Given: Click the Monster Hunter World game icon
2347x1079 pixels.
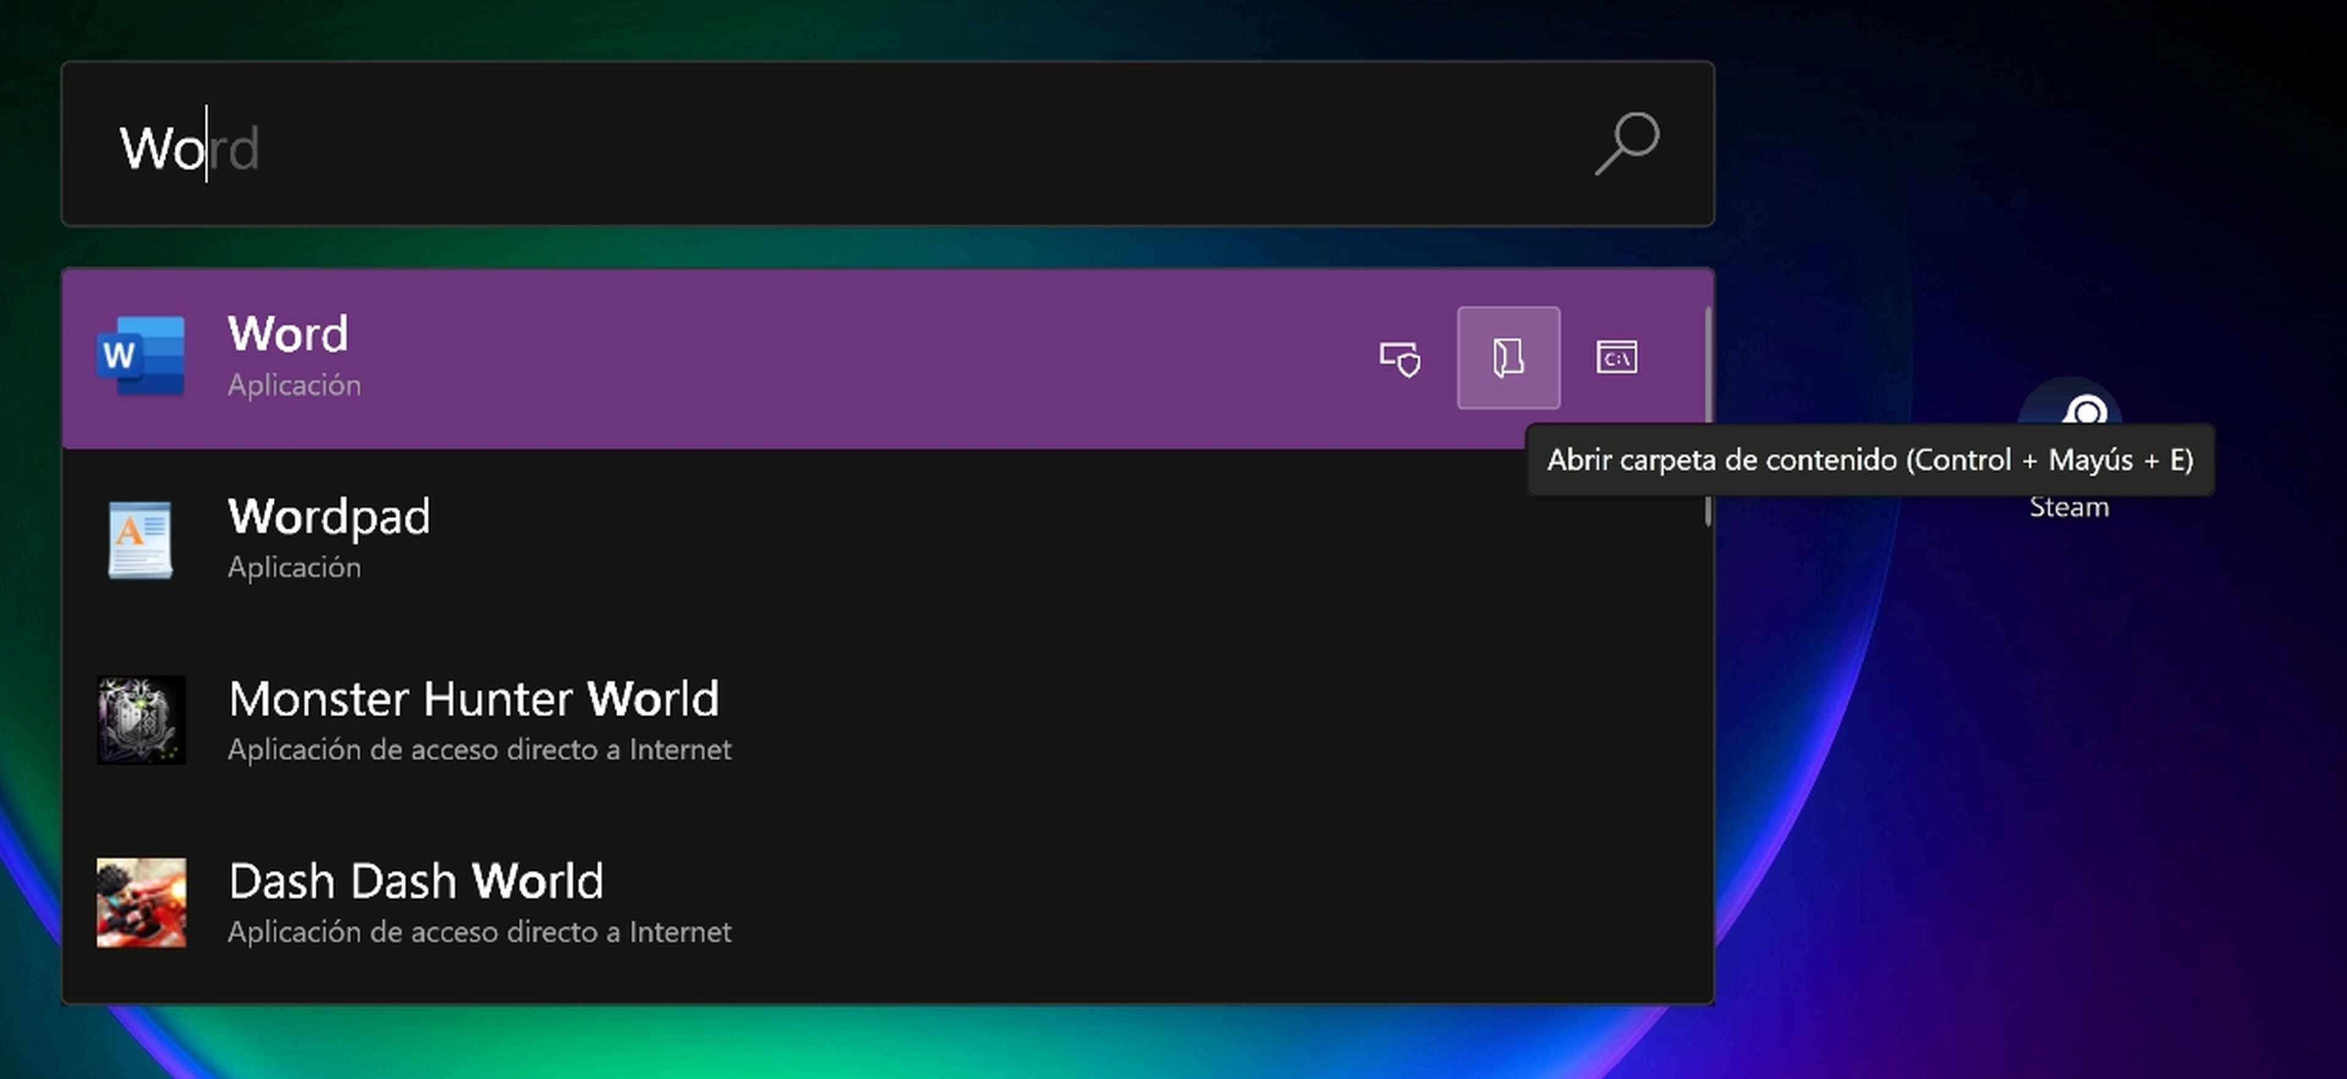Looking at the screenshot, I should coord(141,720).
